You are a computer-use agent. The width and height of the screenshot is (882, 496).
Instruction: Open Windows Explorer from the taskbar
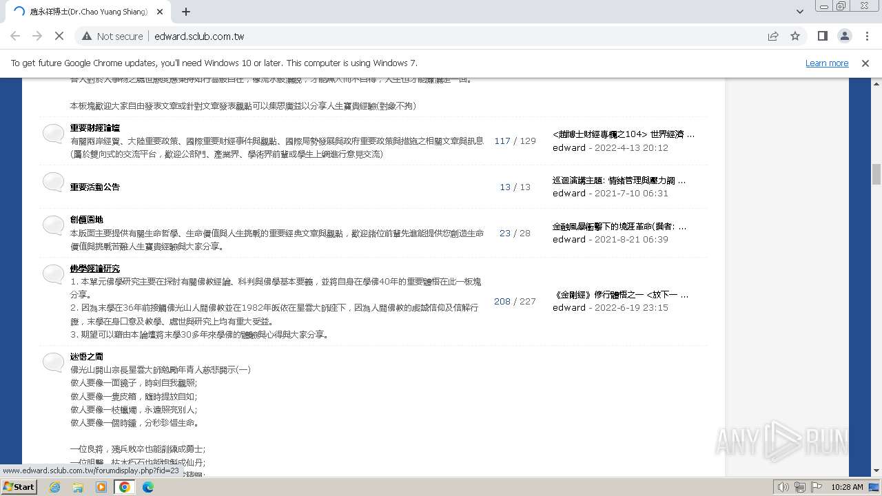[78, 487]
